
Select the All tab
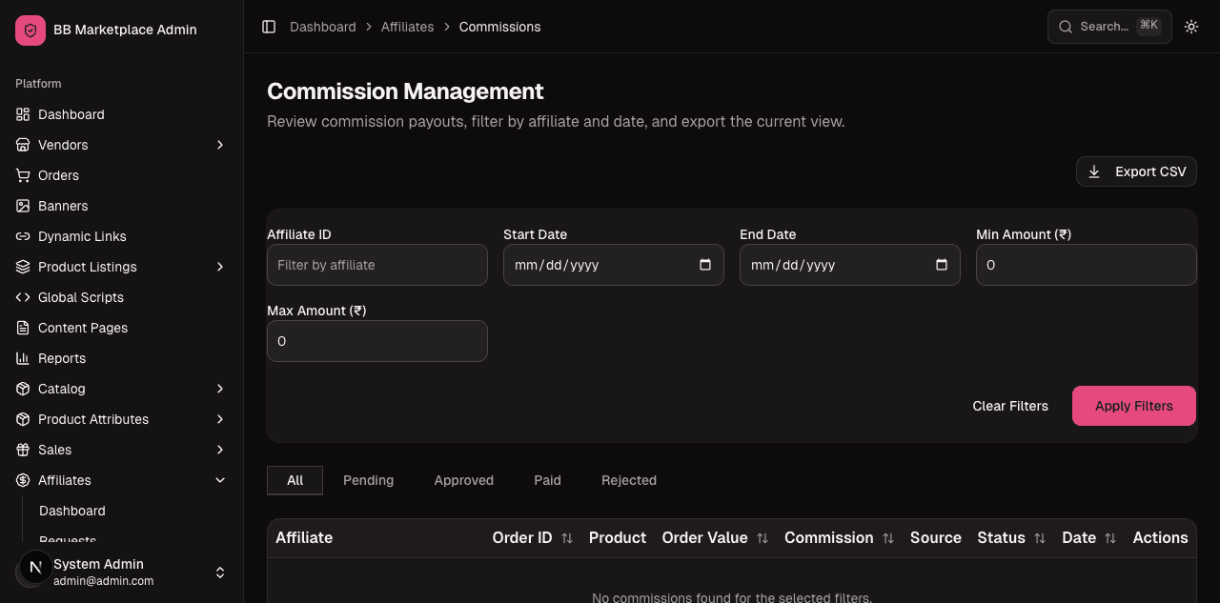click(x=295, y=480)
